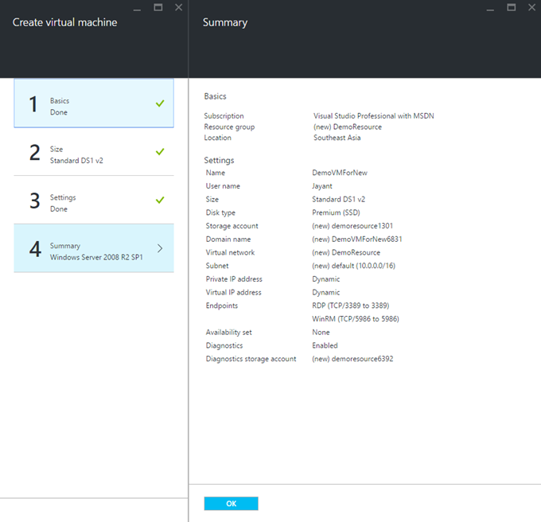
Task: Click the DemoVMForNew name value
Action: click(339, 173)
